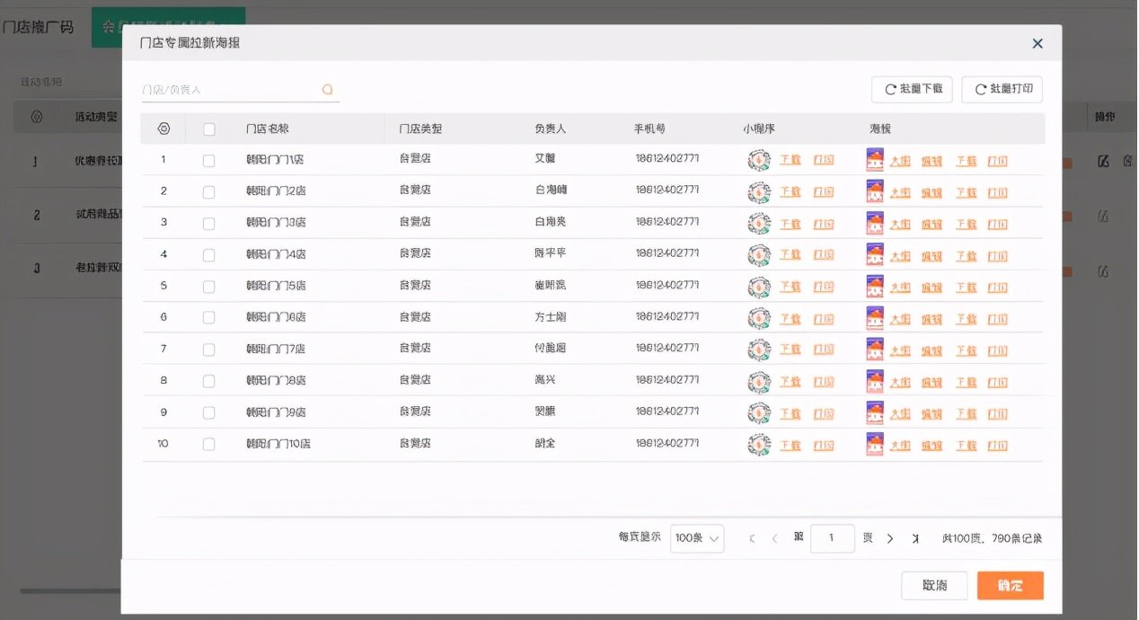Image resolution: width=1139 pixels, height=620 pixels.
Task: Click the 负责人 column header
Action: tap(550, 129)
